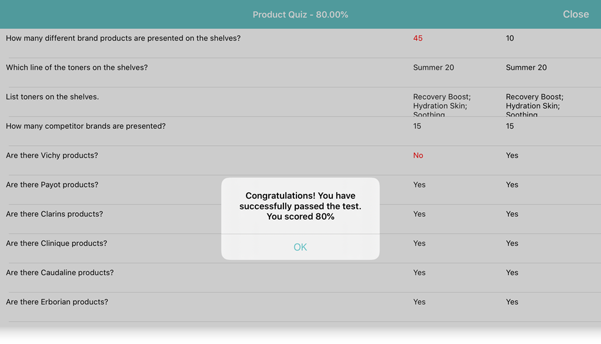Select the Caudaline products question
Viewport: 601px width, 344px height.
point(59,273)
